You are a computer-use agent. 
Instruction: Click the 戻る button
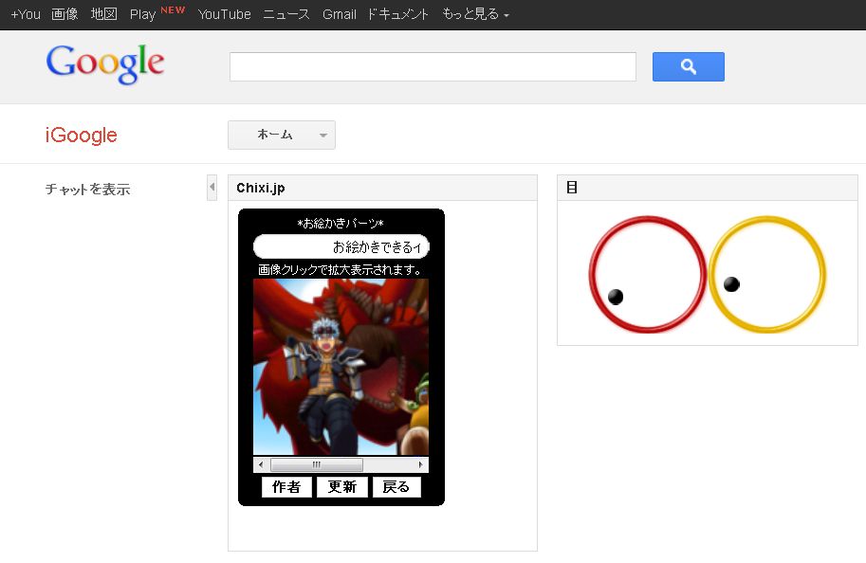pos(396,487)
